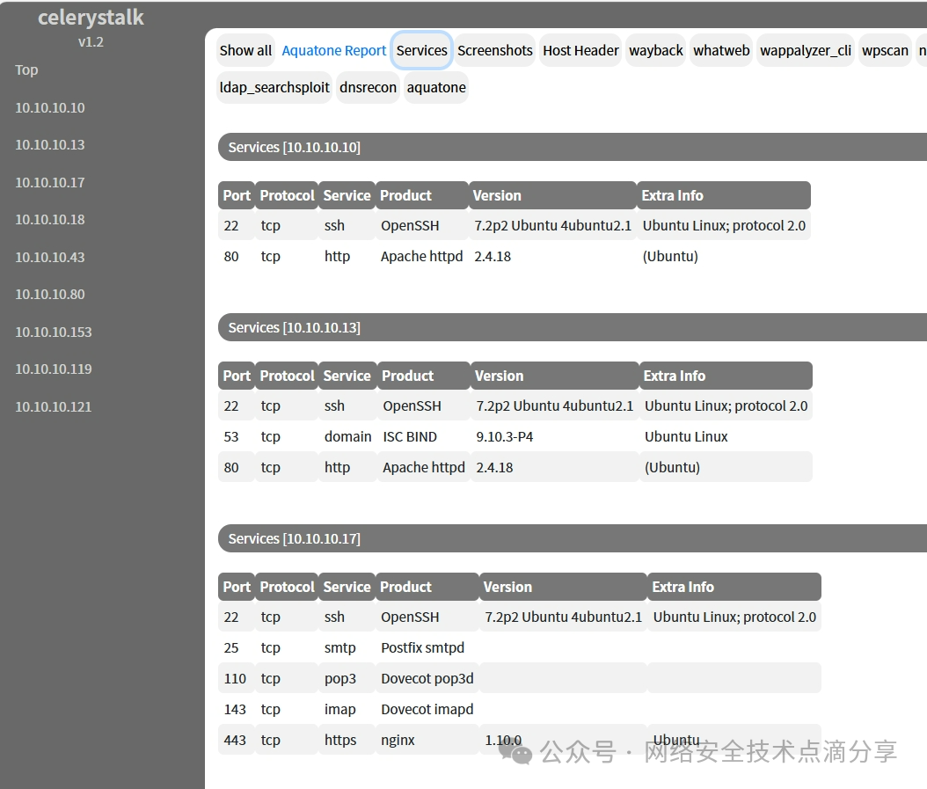Go to host 10.10.10.119 in sidebar

pyautogui.click(x=53, y=369)
